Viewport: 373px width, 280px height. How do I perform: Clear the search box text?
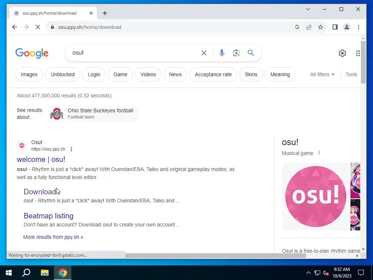coord(204,53)
